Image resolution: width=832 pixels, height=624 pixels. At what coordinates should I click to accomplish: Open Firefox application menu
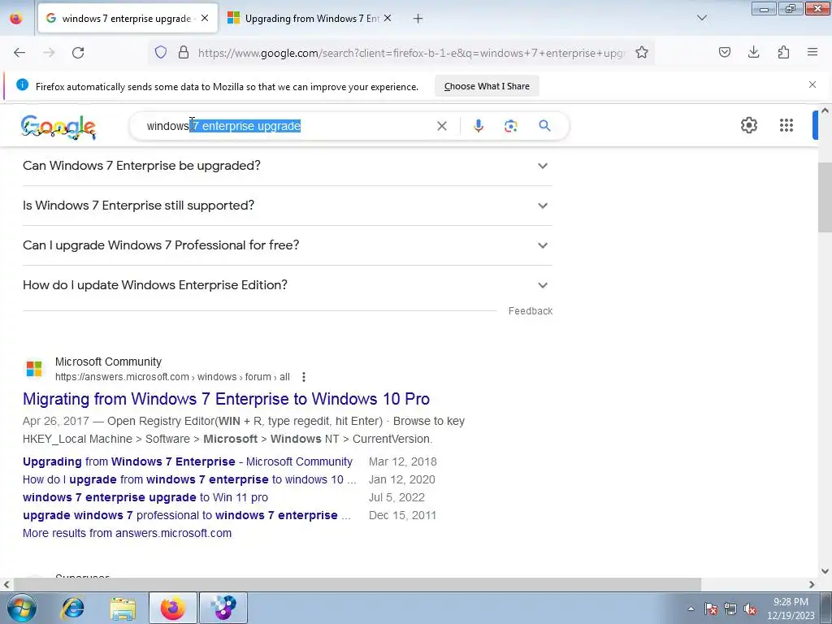click(812, 52)
